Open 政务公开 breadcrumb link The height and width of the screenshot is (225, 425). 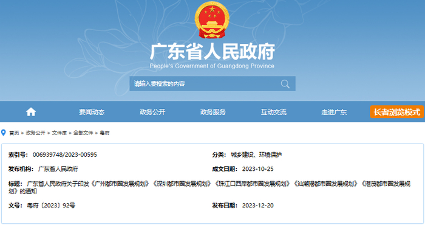coord(35,133)
